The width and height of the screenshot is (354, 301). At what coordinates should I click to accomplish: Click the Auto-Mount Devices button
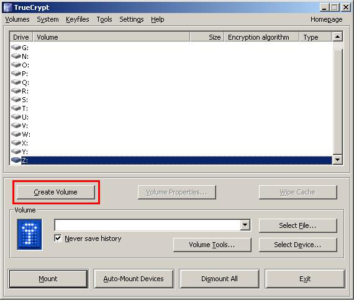(134, 279)
